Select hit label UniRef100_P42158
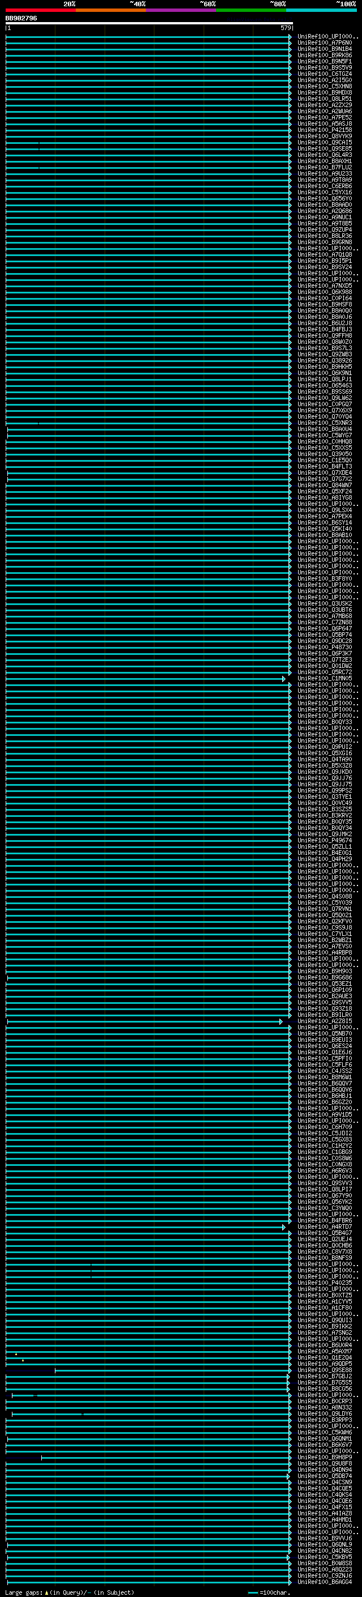The width and height of the screenshot is (362, 1597). coord(325,130)
